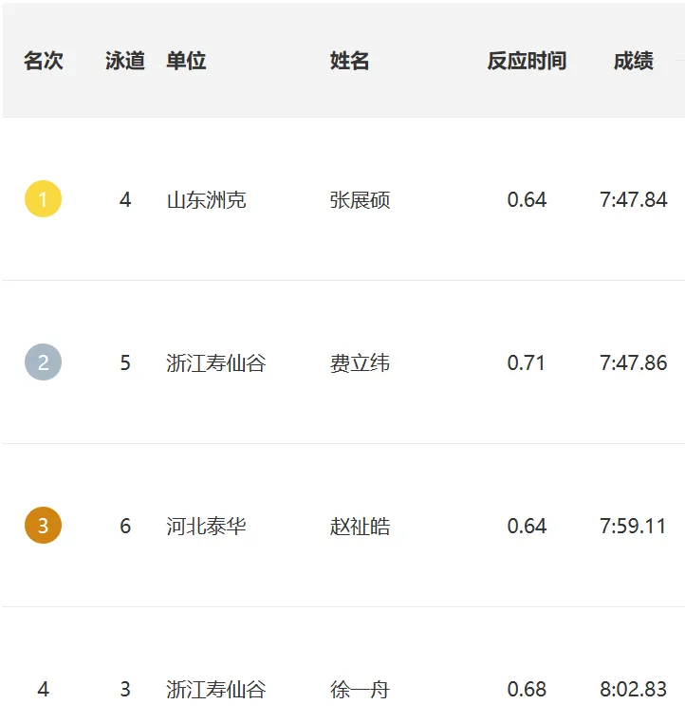Screen dimensions: 685x723
Task: Click 浙江寿仙谷 in the second row
Action: click(216, 362)
